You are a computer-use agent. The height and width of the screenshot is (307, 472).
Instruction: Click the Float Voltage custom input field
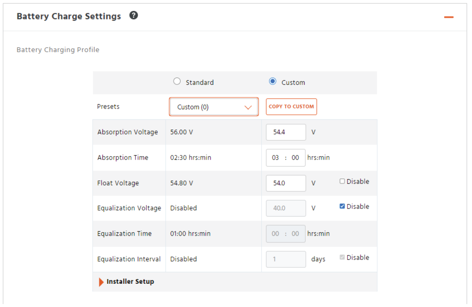coord(286,183)
